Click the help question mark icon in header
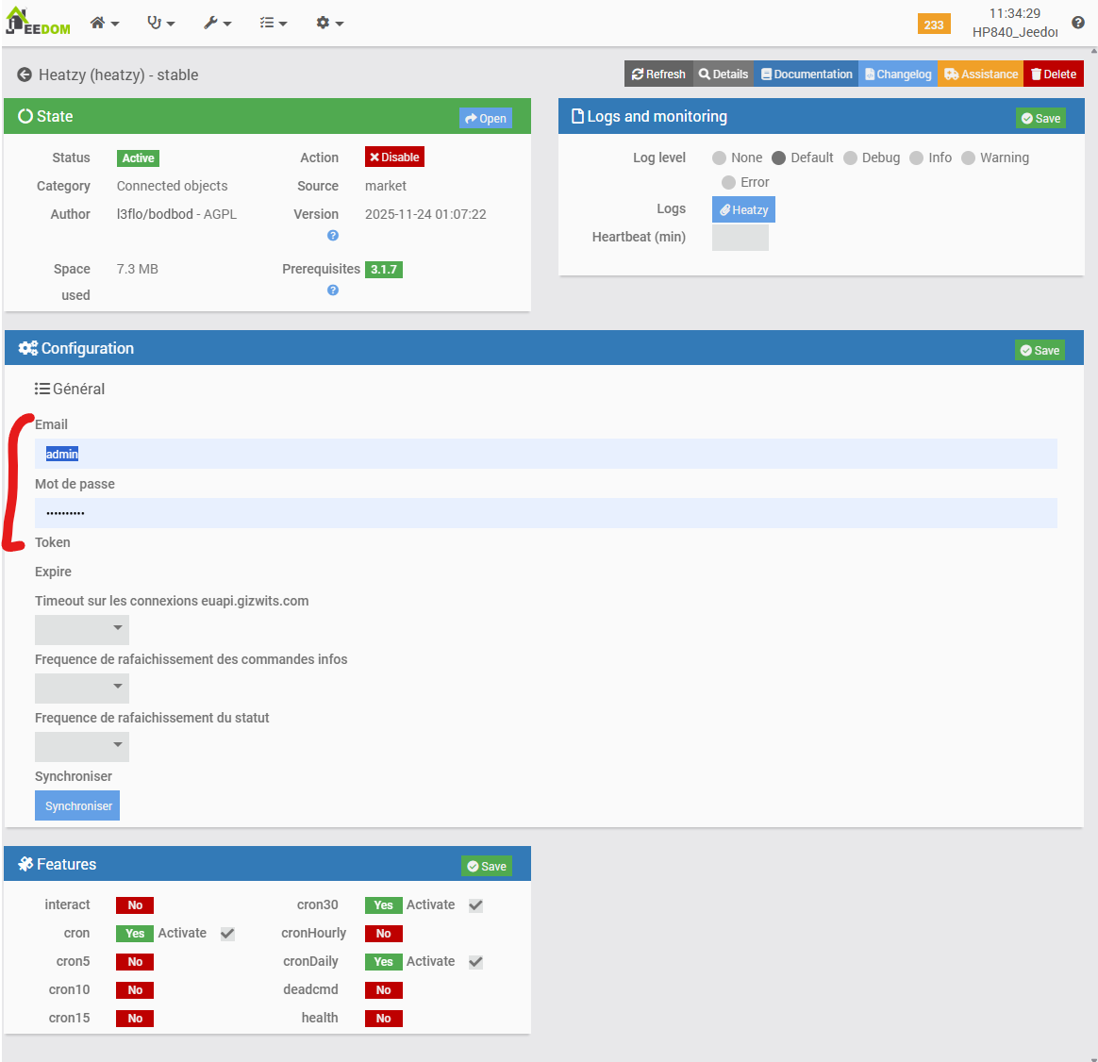 point(1078,23)
